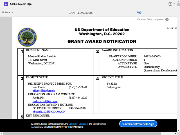The width and height of the screenshot is (180, 135).
Task: Click the horizontal scrollbar at the bottom
Action: 82,134
